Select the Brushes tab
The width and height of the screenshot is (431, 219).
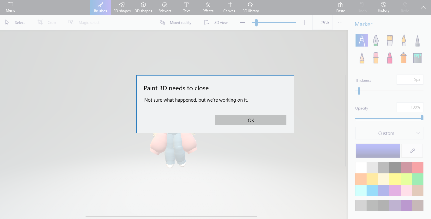click(x=100, y=8)
